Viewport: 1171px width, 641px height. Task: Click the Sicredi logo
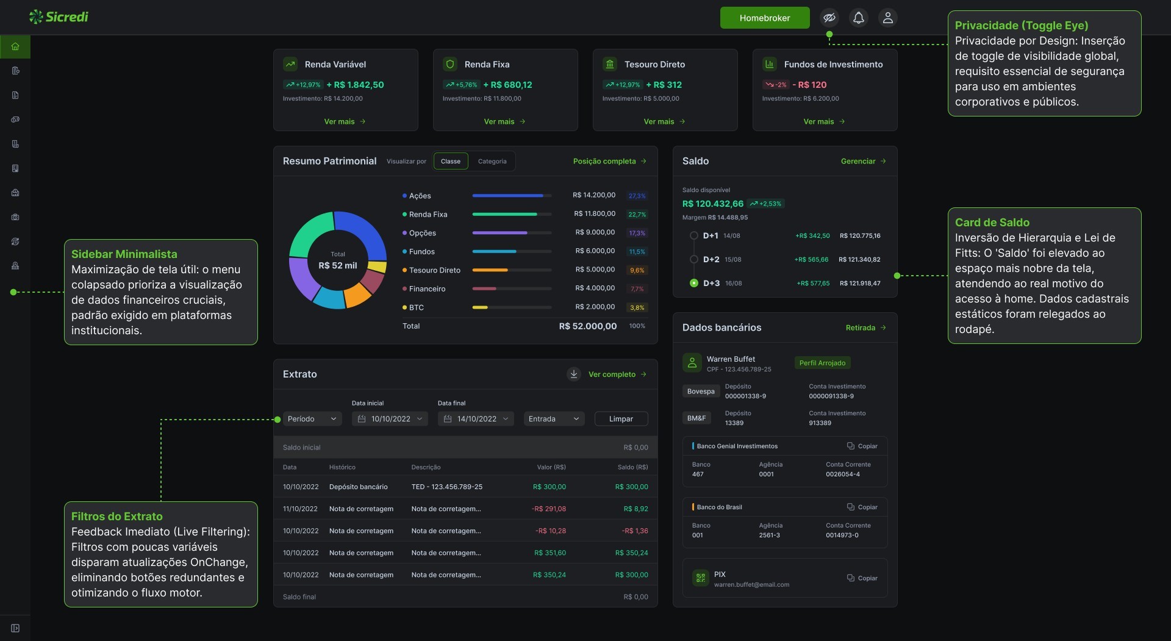(x=59, y=17)
